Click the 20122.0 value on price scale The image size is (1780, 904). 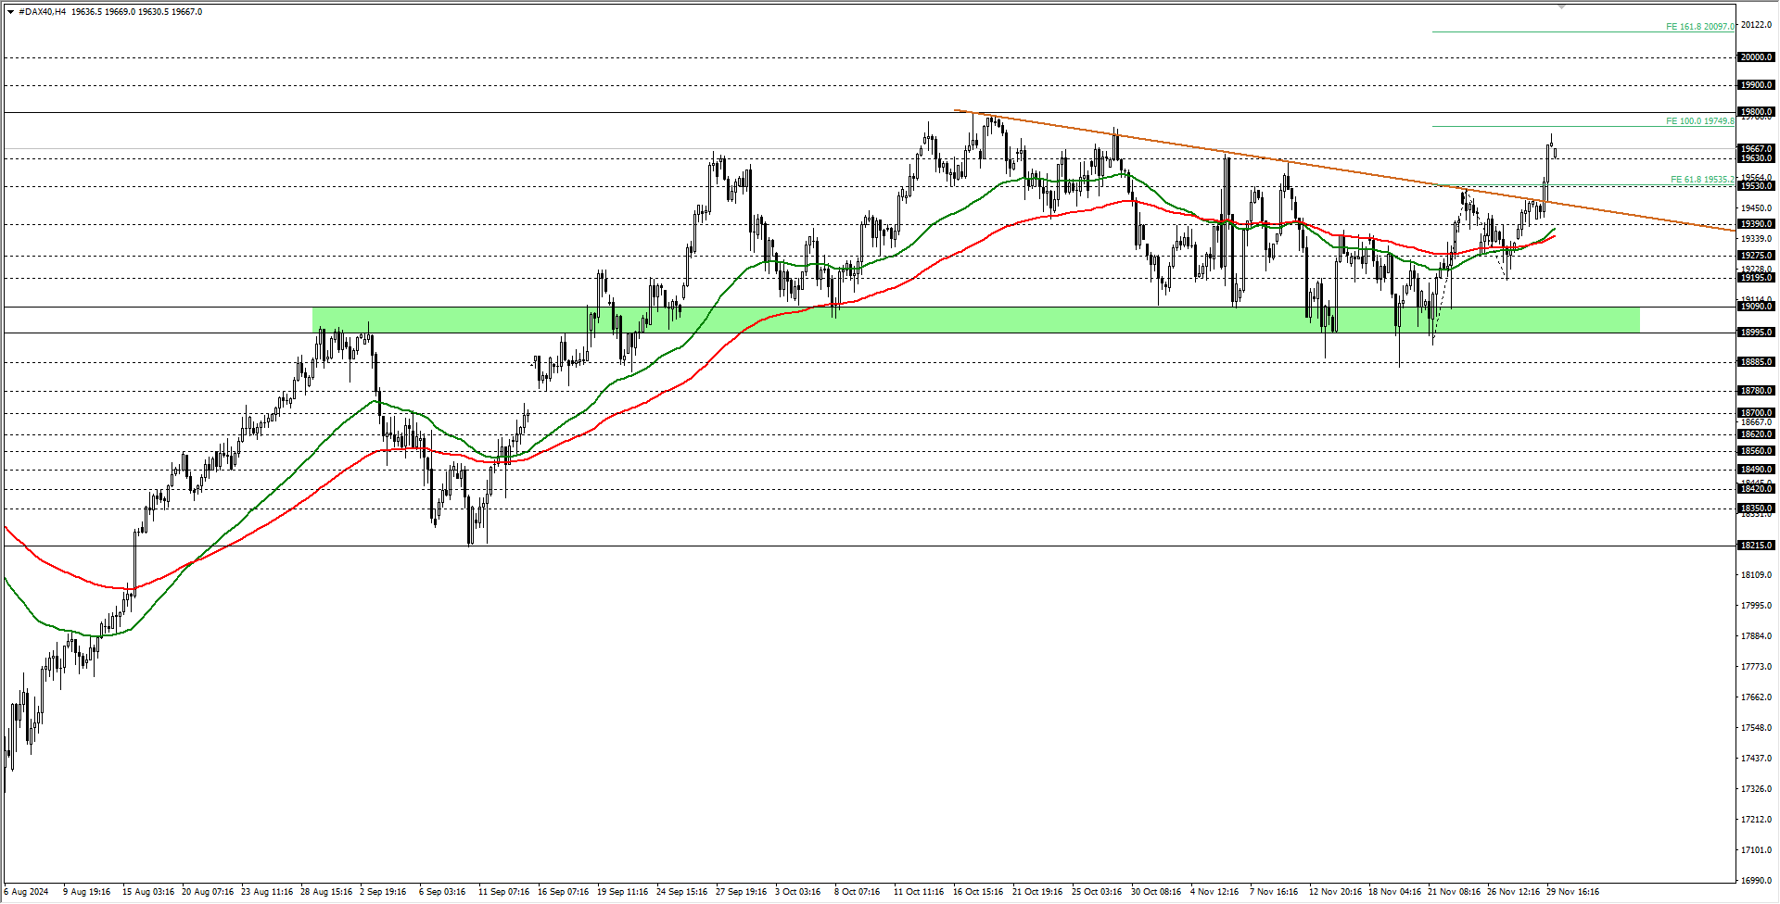(1756, 26)
